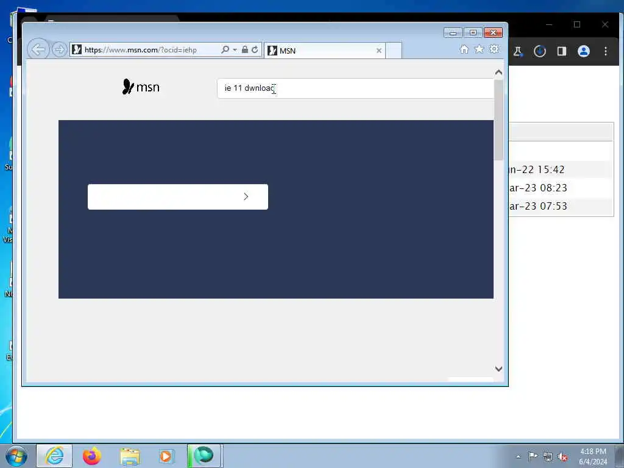The width and height of the screenshot is (624, 468).
Task: Open the Labs flask icon in background browser
Action: pyautogui.click(x=518, y=51)
